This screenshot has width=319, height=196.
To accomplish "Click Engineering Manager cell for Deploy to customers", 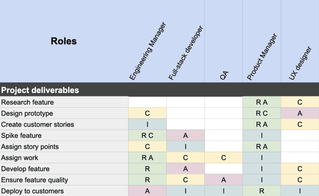I will point(147,191).
